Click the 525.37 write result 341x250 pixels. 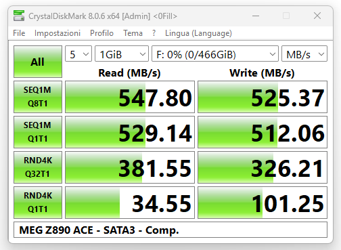tap(263, 97)
